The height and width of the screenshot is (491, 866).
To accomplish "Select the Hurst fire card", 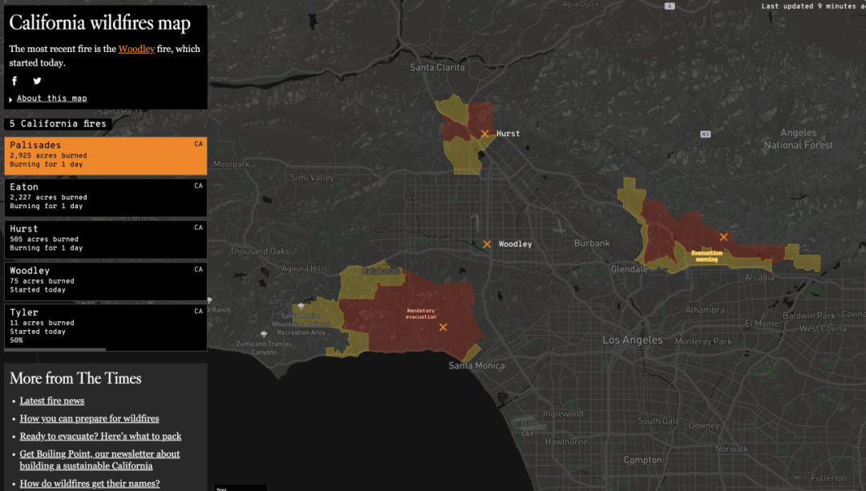I will click(106, 239).
